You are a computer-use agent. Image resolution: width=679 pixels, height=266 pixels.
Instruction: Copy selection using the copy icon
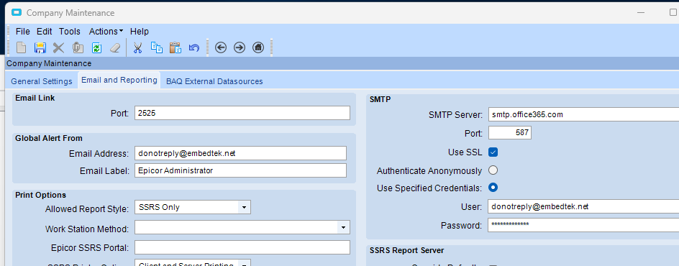coord(156,47)
